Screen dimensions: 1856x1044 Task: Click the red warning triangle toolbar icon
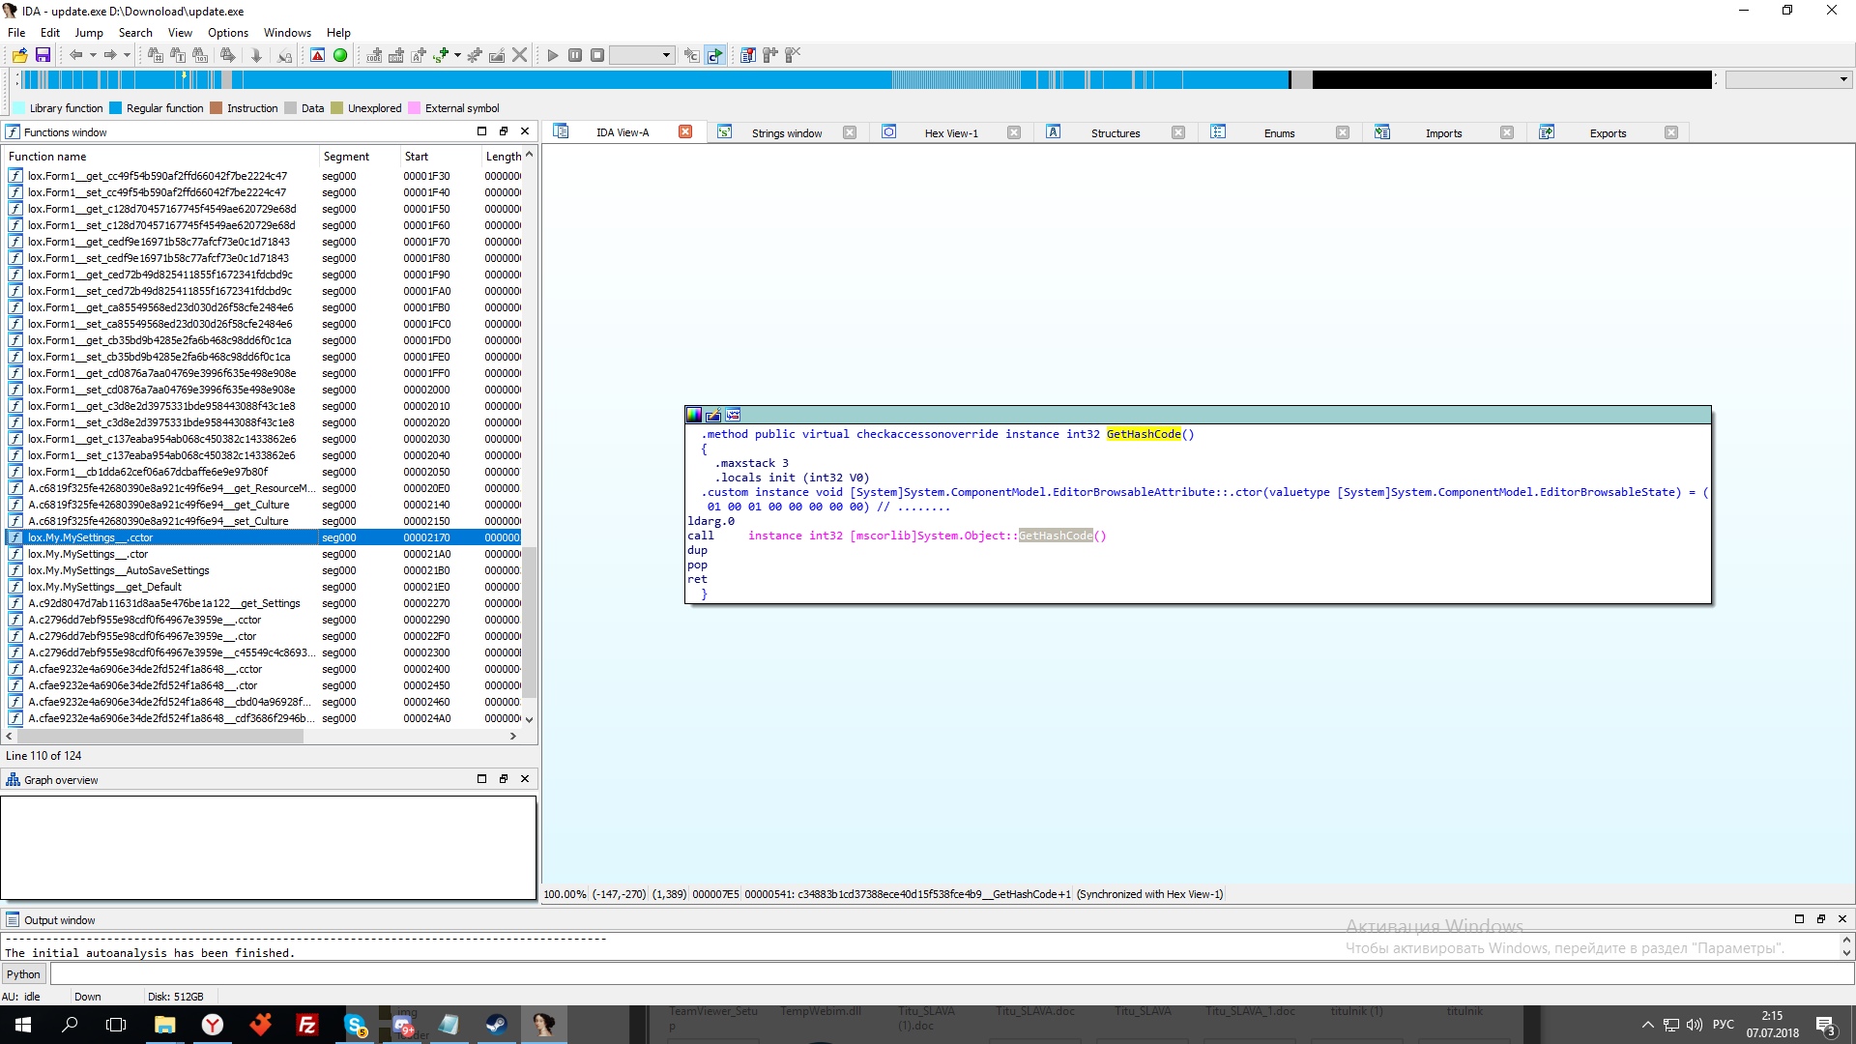317,55
